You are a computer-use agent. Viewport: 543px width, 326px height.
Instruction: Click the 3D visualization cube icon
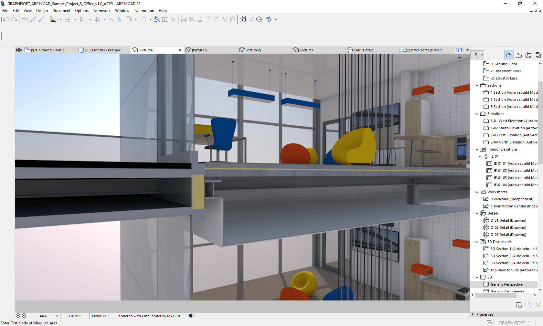pyautogui.click(x=269, y=19)
